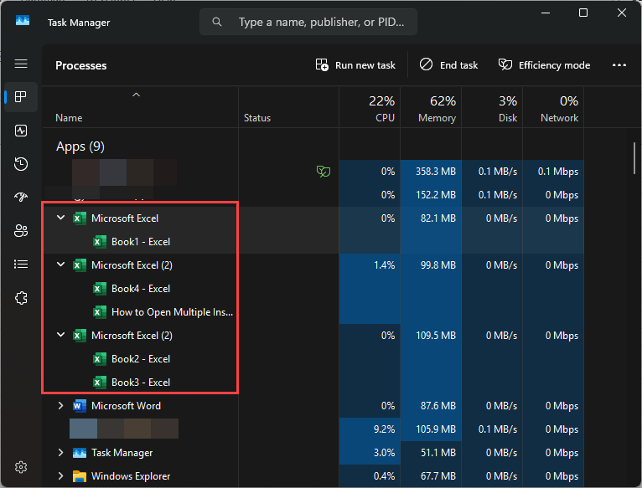The height and width of the screenshot is (488, 642).
Task: Click Run new task button
Action: pos(355,65)
